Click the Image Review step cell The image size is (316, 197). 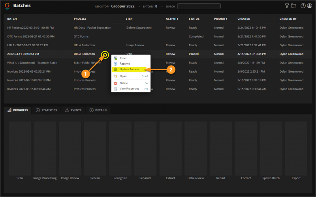click(135, 45)
